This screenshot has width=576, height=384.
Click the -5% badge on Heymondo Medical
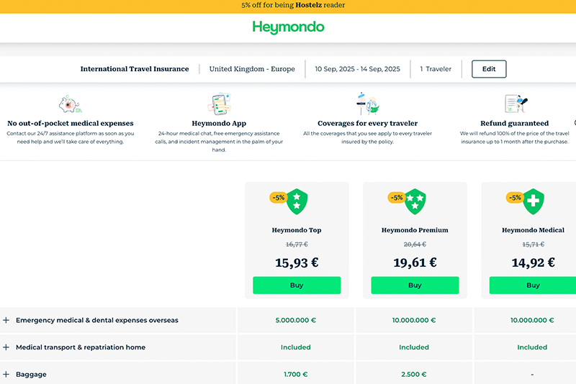tap(515, 198)
